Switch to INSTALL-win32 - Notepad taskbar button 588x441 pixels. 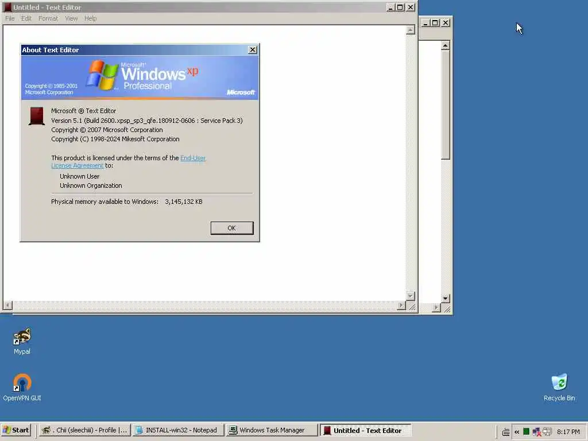click(178, 430)
